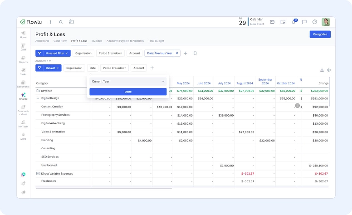Switch to the Cash Flow tab
352x215 pixels.
[60, 41]
